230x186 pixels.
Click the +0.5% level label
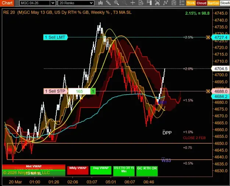[x=188, y=163]
